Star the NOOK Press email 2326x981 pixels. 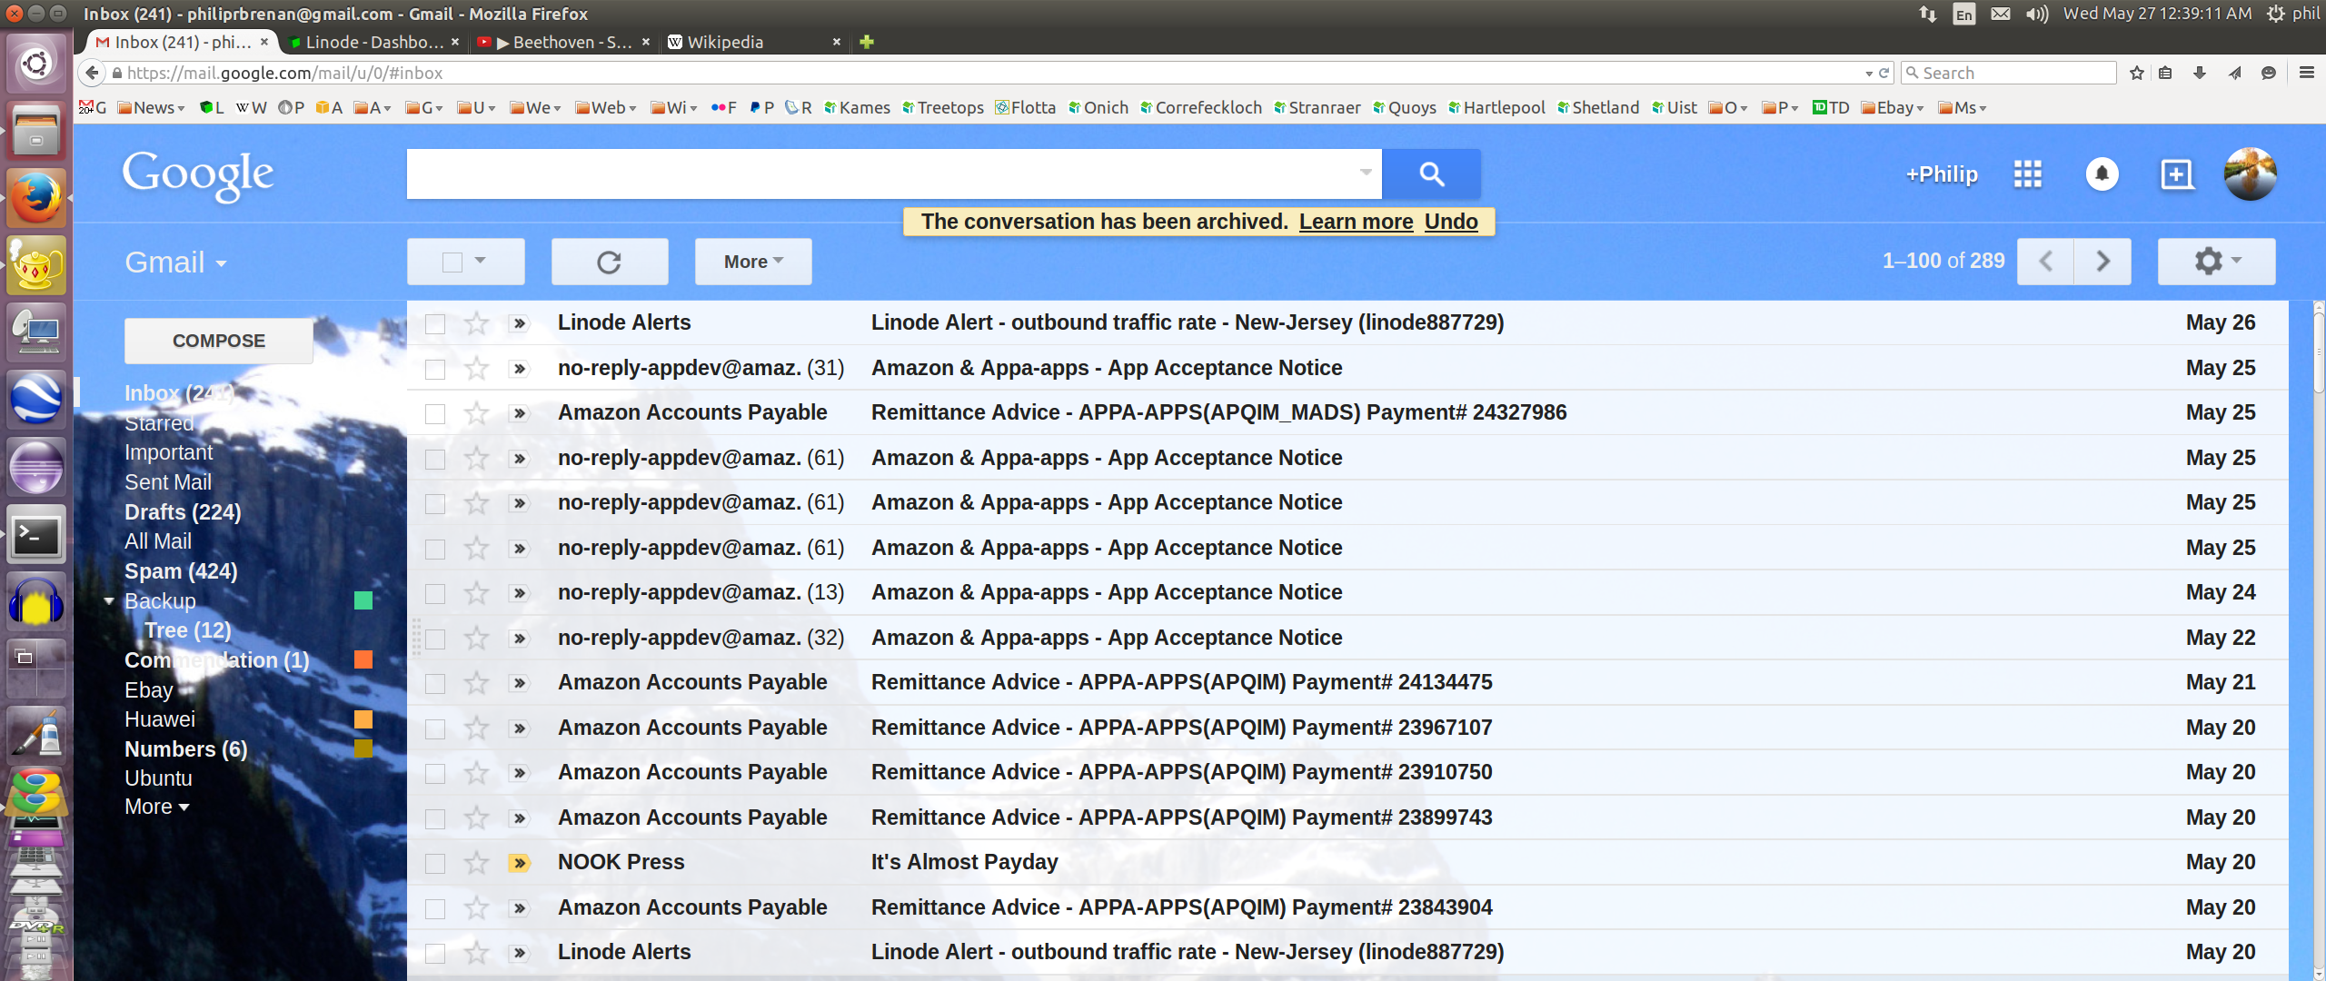pyautogui.click(x=476, y=862)
